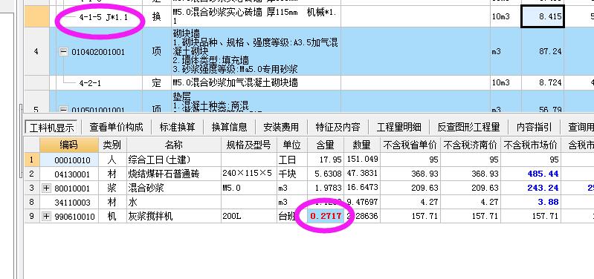The height and width of the screenshot is (279, 594).
Task: Click the 类别 column header
Action: click(112, 145)
